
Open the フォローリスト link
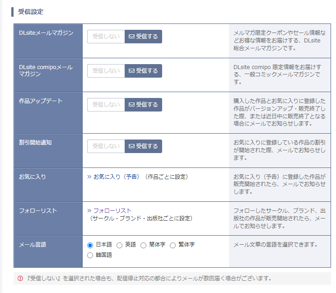[x=112, y=211]
